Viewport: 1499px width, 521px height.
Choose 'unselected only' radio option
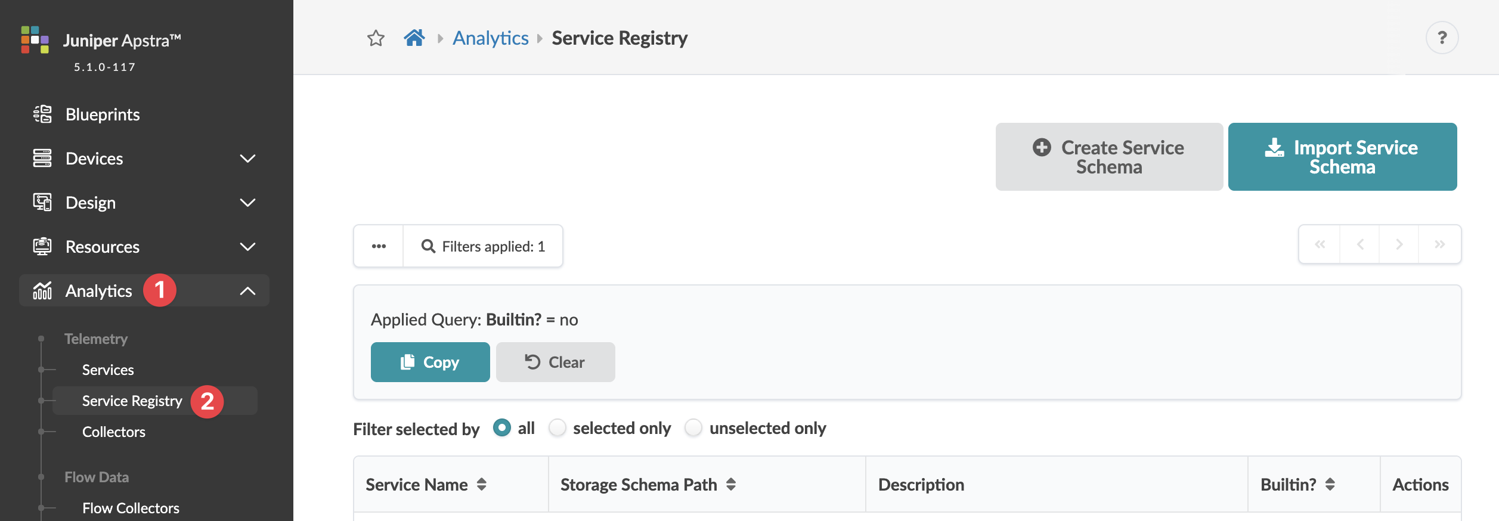point(693,427)
